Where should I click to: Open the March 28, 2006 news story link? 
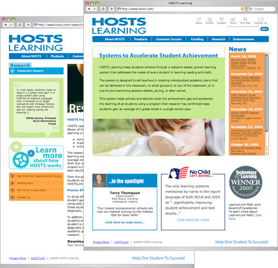coord(244,62)
